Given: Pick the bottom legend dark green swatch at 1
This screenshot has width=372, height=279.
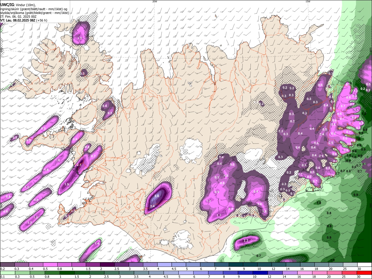Looking at the screenshot, I should (x=67, y=273).
